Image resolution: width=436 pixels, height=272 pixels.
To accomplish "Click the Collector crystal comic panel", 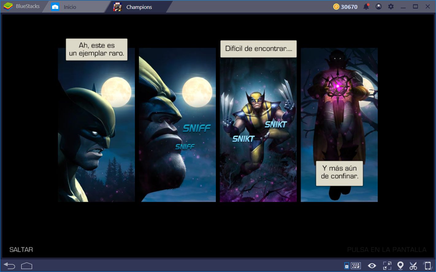I will click(x=339, y=125).
